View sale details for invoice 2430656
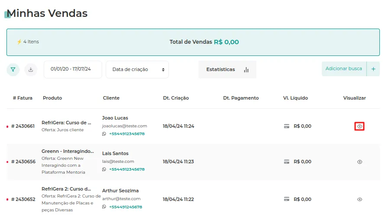 (x=359, y=162)
